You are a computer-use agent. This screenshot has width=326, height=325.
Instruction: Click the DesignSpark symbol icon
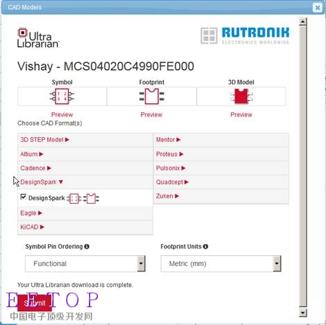pyautogui.click(x=74, y=198)
